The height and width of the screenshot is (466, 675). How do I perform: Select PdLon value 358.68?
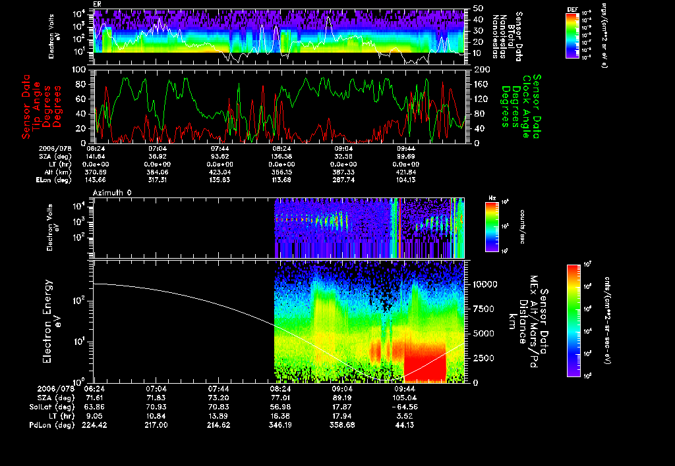tap(342, 425)
